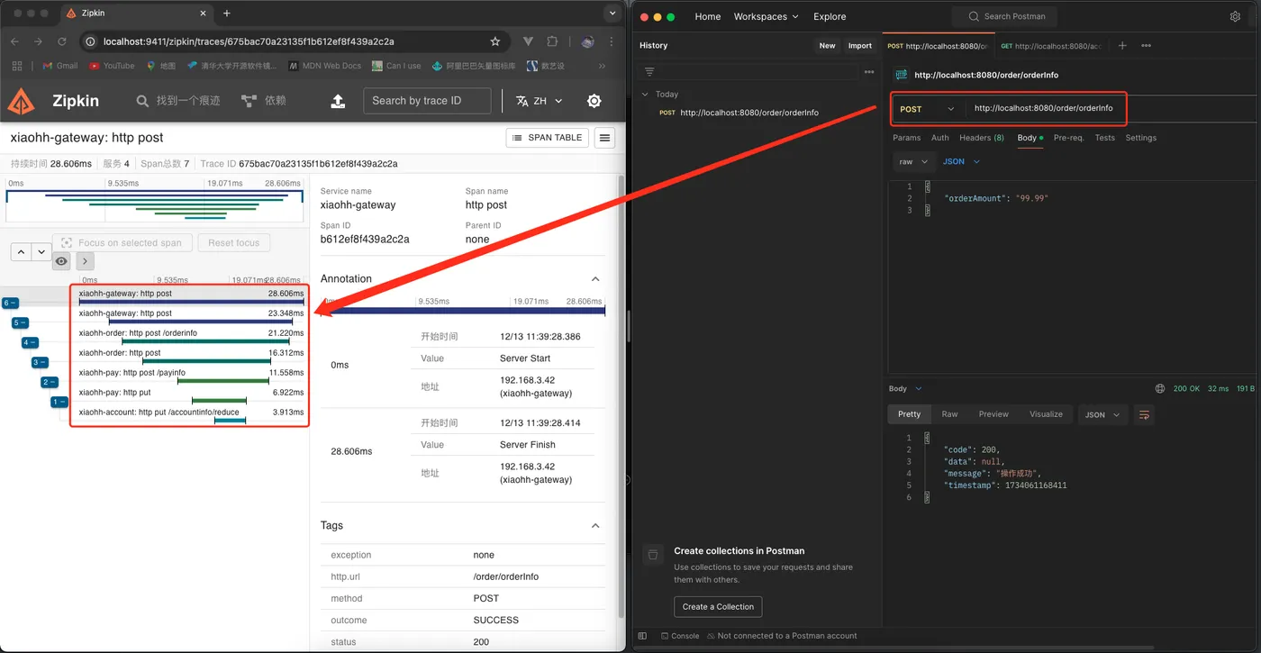Open the Chrome apps grid icon
The height and width of the screenshot is (653, 1261).
pyautogui.click(x=16, y=66)
